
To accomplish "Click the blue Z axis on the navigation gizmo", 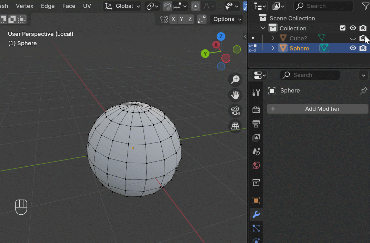I will (x=221, y=36).
